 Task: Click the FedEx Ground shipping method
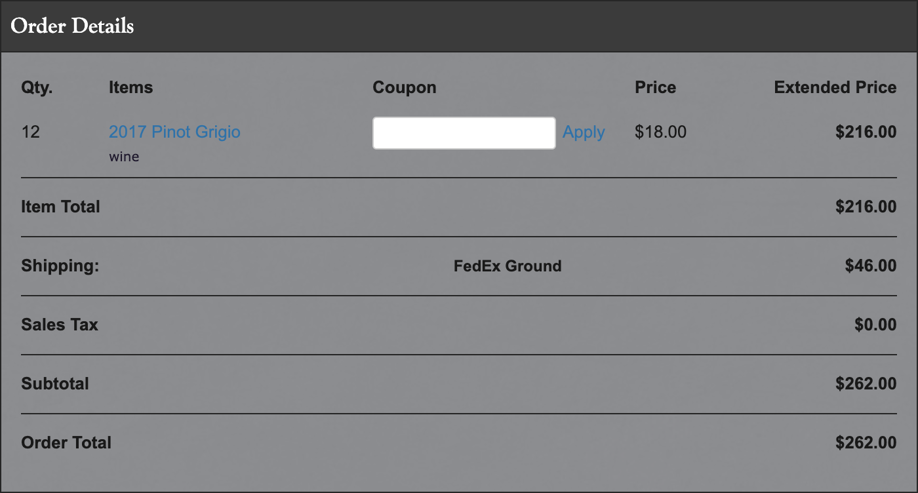coord(508,266)
